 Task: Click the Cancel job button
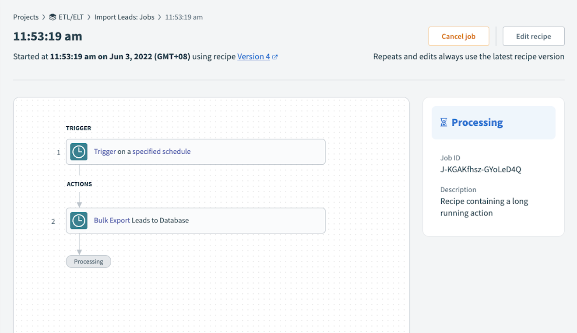(x=458, y=36)
